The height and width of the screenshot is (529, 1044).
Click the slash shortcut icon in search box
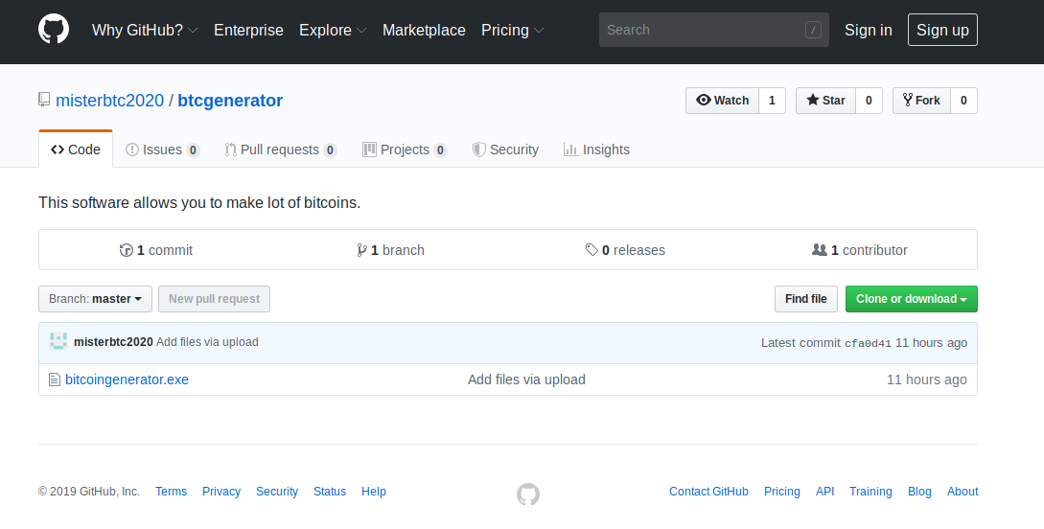[x=813, y=30]
